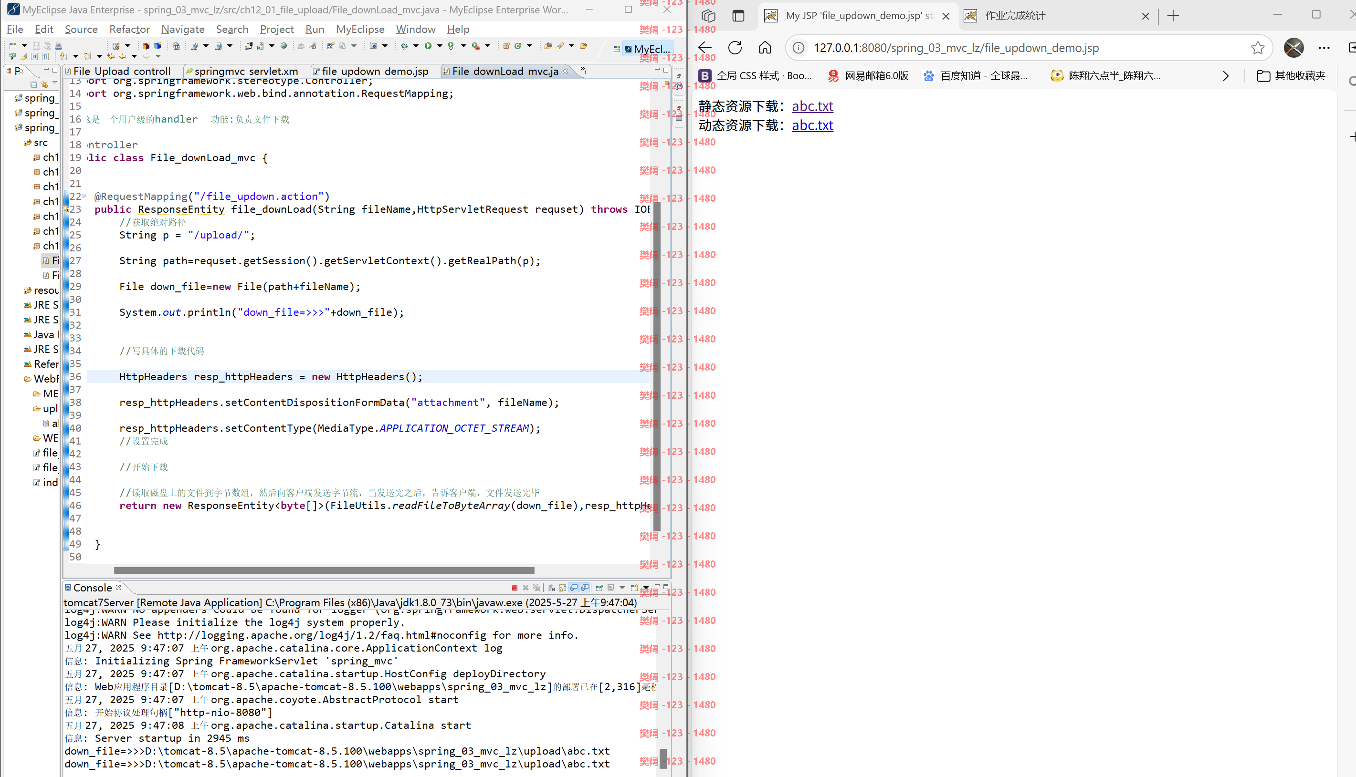Image resolution: width=1356 pixels, height=777 pixels.
Task: Click abc.txt link after 静态资源下载
Action: point(812,106)
